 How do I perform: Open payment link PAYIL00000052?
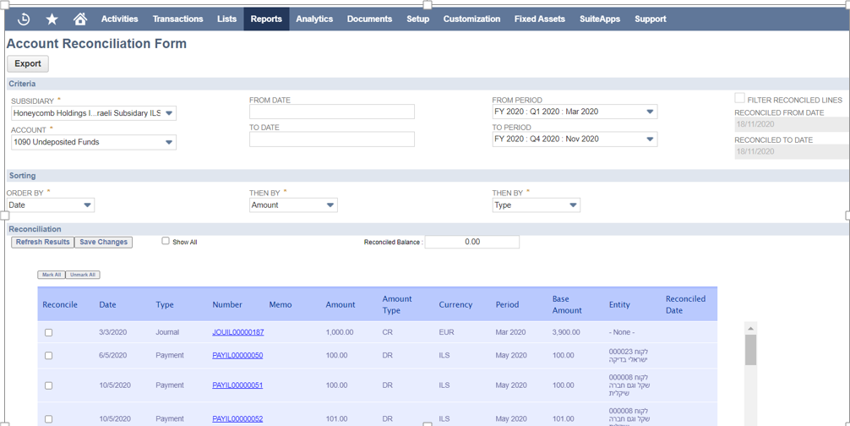[237, 419]
